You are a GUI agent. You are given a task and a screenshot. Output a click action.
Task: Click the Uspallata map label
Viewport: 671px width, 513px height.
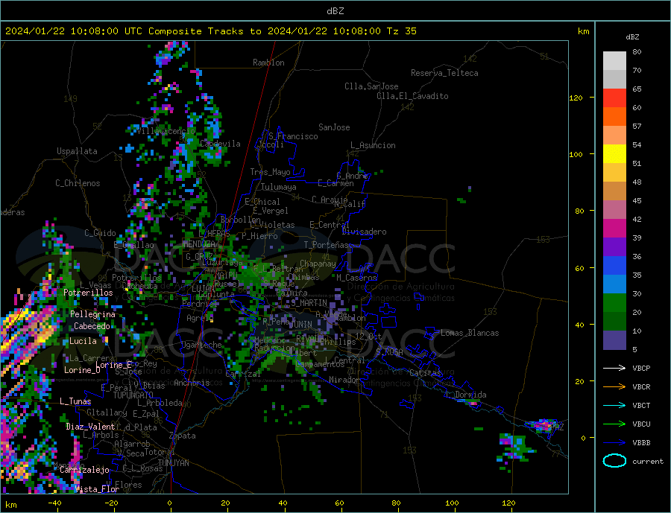[x=77, y=151]
